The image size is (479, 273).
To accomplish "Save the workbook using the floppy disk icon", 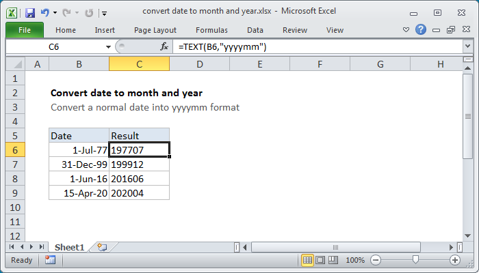I will 30,13.
